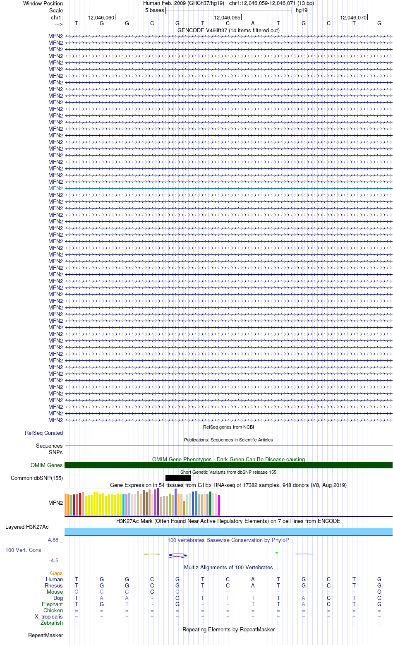Click the GTEx Gene Expression track title

tap(228, 485)
